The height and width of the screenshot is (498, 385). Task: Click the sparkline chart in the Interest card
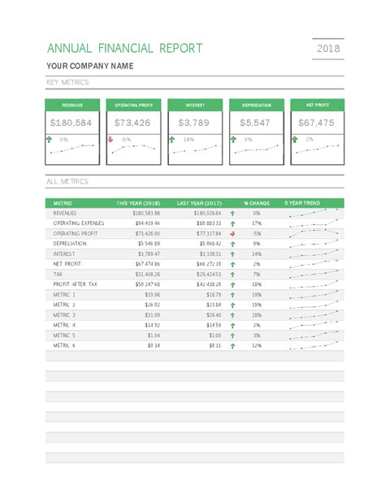(x=195, y=149)
